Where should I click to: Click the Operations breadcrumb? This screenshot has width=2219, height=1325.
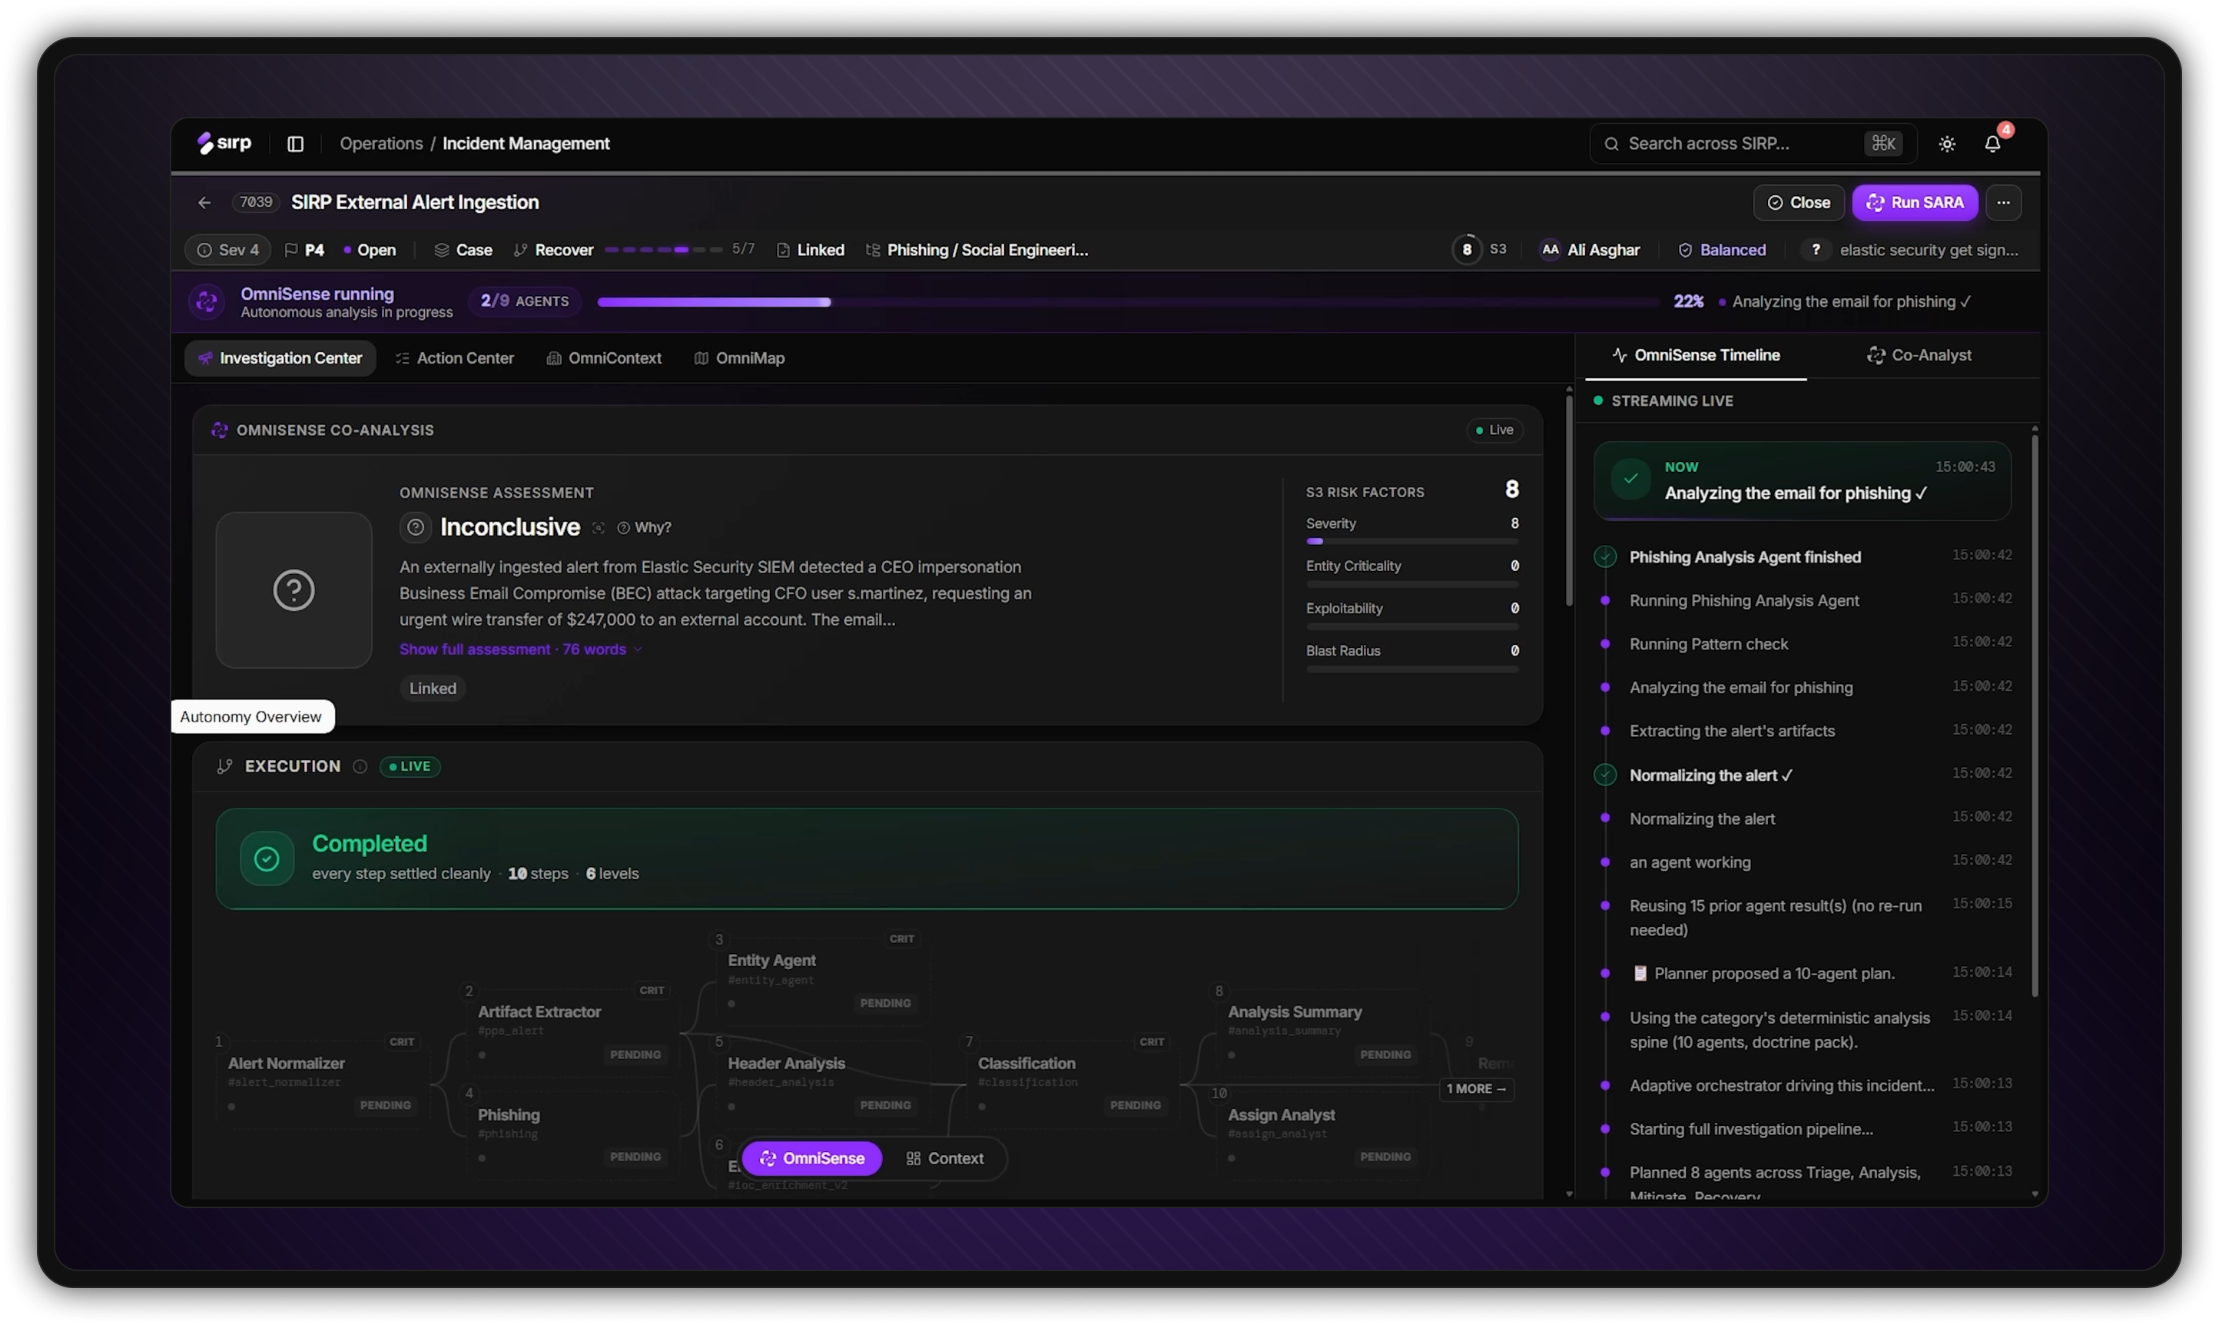tap(381, 144)
